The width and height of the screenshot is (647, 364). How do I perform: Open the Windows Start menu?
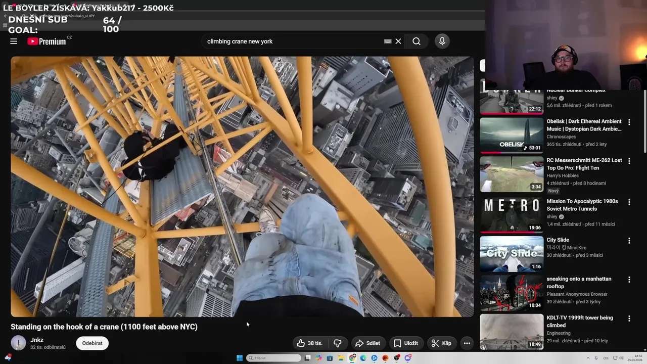click(x=240, y=358)
